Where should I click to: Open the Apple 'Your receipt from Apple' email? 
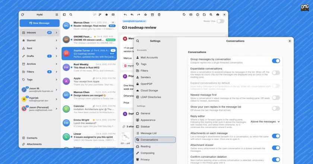89,81
